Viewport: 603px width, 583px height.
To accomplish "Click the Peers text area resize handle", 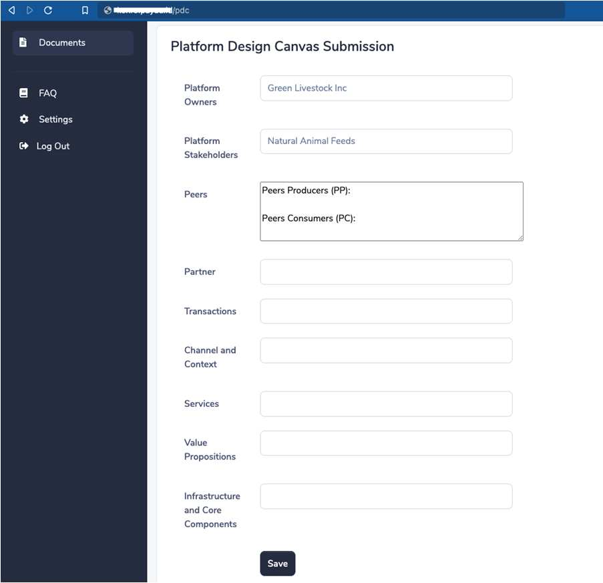I will click(520, 237).
